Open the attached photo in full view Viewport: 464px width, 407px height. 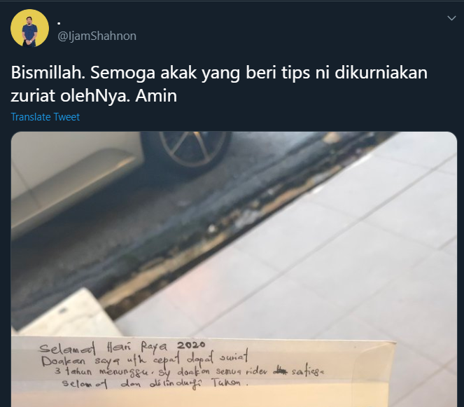(234, 269)
